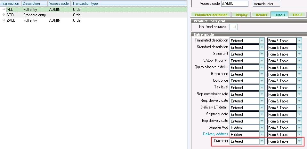This screenshot has width=307, height=149.
Task: Open Translated description entry mode dropdown
Action: tap(262, 41)
